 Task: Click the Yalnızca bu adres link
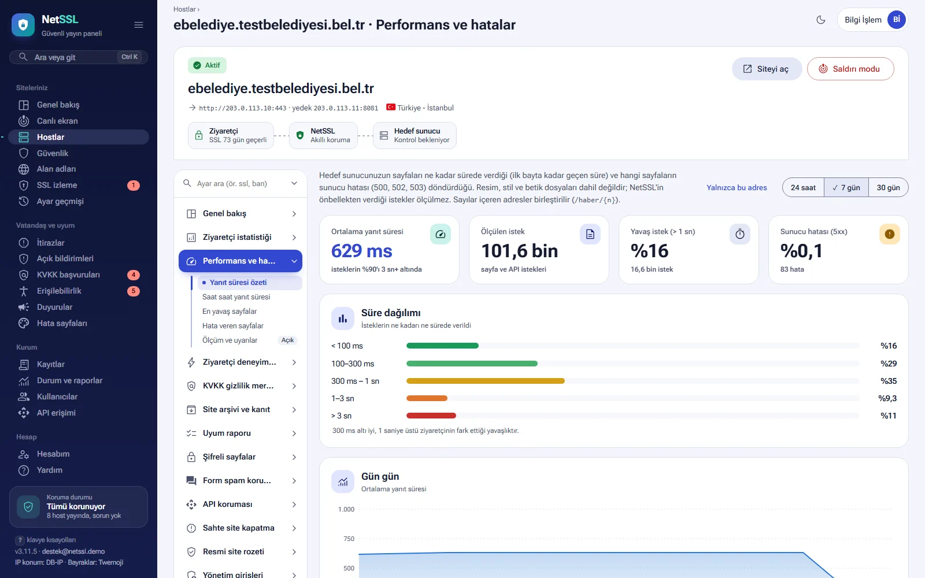pos(737,187)
